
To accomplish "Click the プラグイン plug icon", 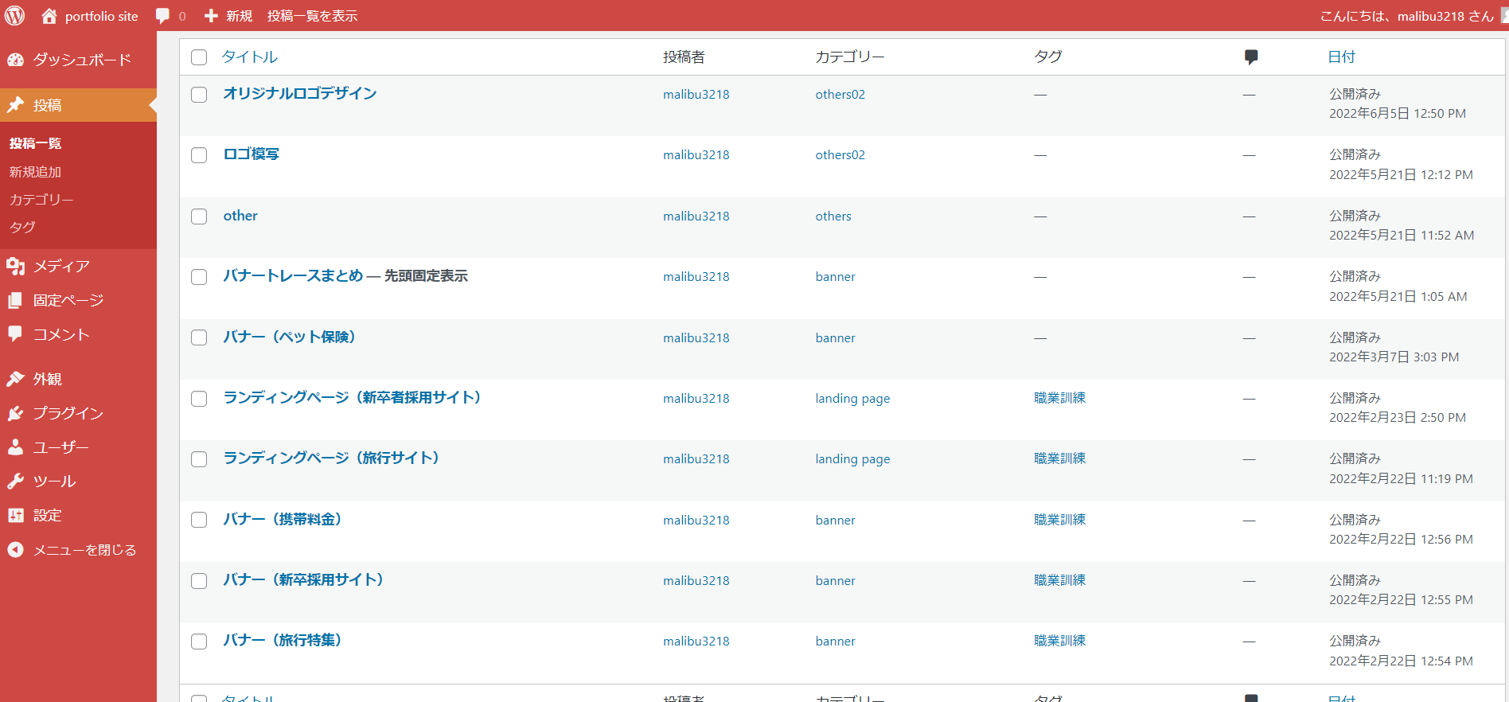I will pyautogui.click(x=16, y=413).
